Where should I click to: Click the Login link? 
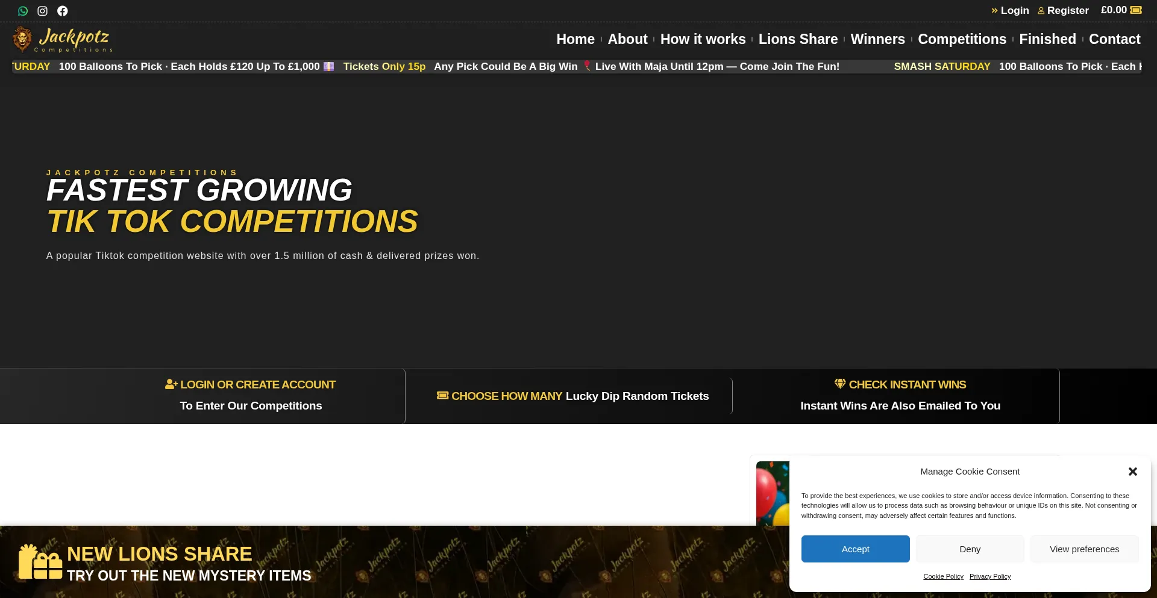point(1014,10)
